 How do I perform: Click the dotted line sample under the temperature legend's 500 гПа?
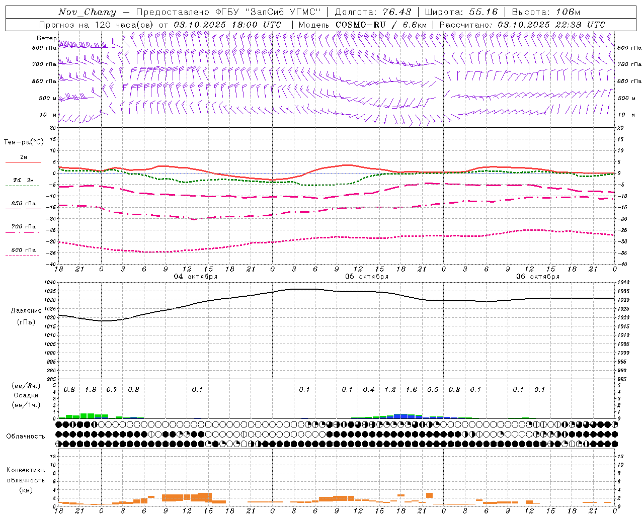point(23,256)
